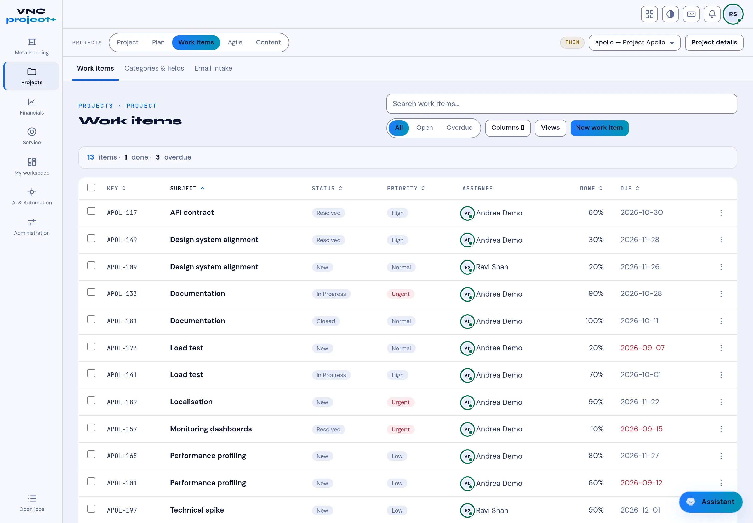
Task: Open Administration settings in sidebar
Action: (31, 227)
